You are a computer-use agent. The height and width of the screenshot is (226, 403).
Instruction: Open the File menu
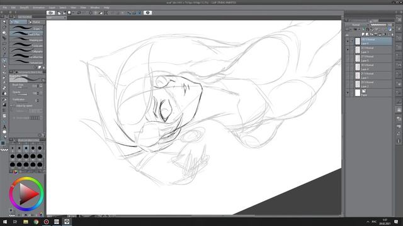(4, 8)
